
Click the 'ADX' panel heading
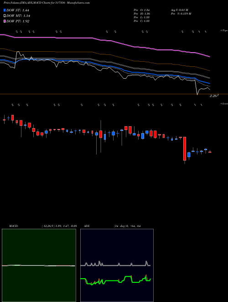[87, 226]
